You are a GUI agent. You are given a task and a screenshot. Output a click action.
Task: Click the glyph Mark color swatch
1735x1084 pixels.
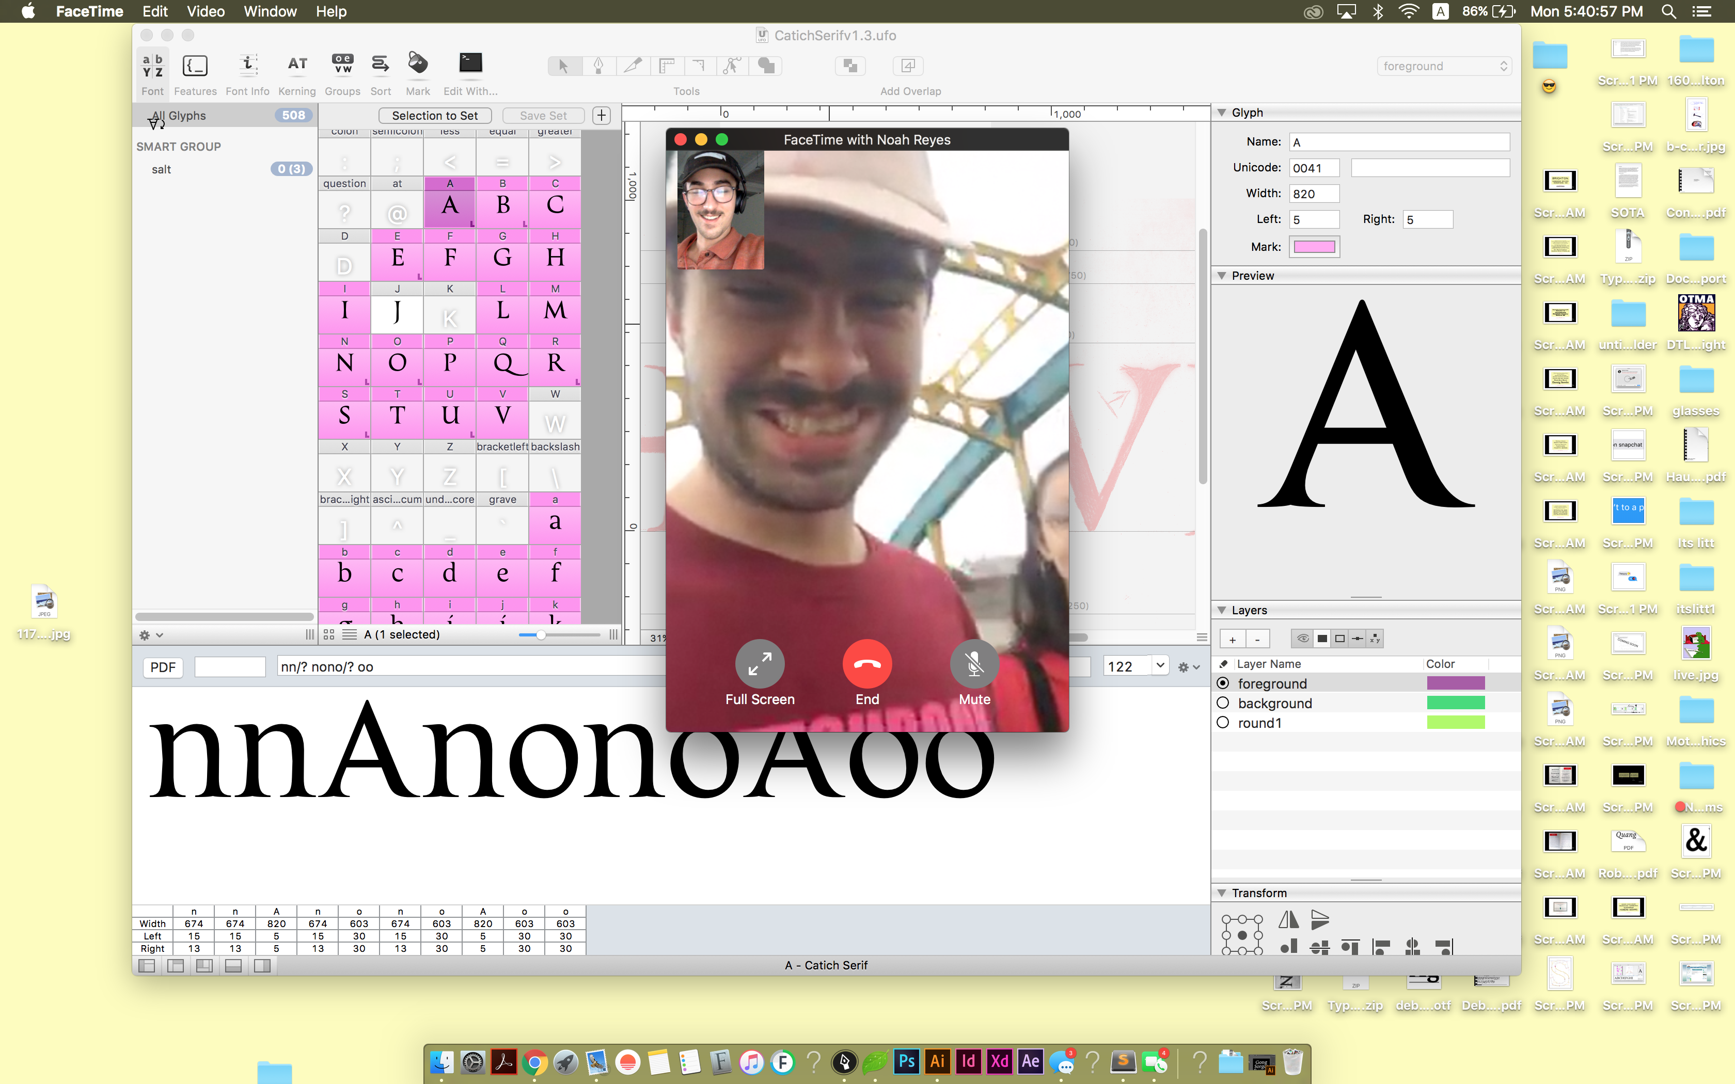click(x=1314, y=247)
